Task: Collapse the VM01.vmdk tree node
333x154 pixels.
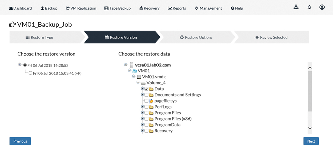Action: tap(134, 76)
